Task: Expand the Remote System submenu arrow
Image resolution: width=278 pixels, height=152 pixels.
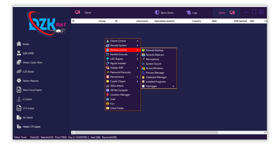Action: click(138, 46)
